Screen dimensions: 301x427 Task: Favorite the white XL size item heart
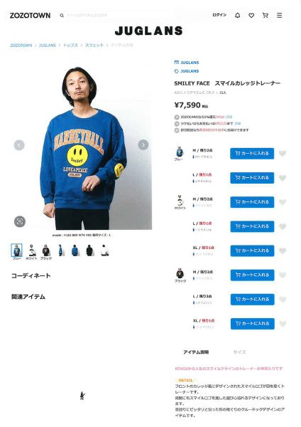(x=283, y=251)
